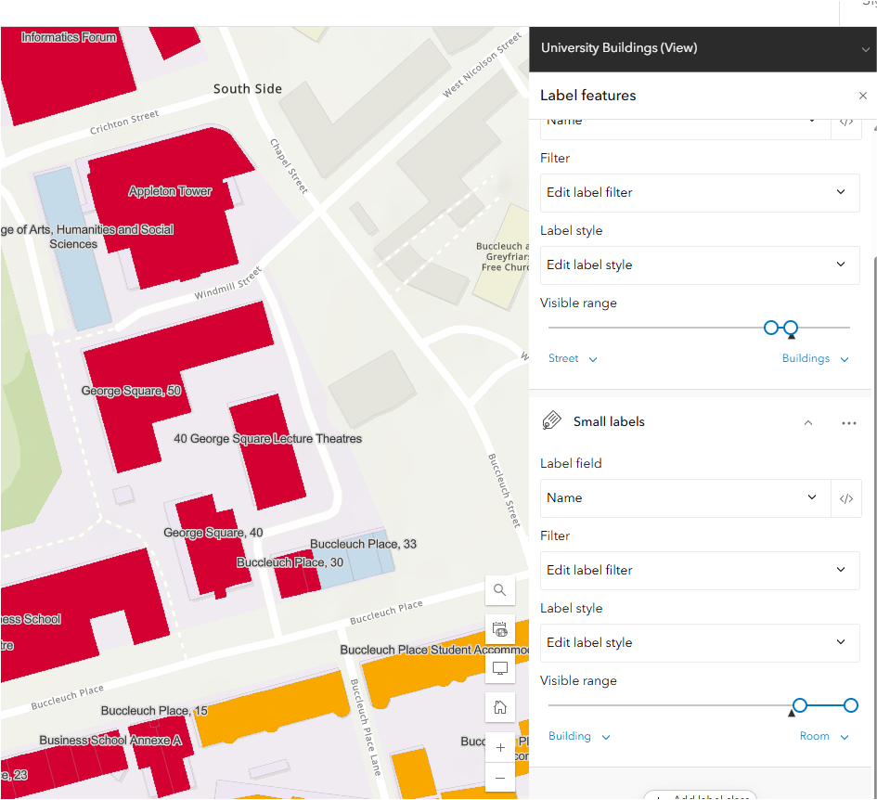Zoom in using the plus icon
The image size is (877, 800).
click(500, 747)
